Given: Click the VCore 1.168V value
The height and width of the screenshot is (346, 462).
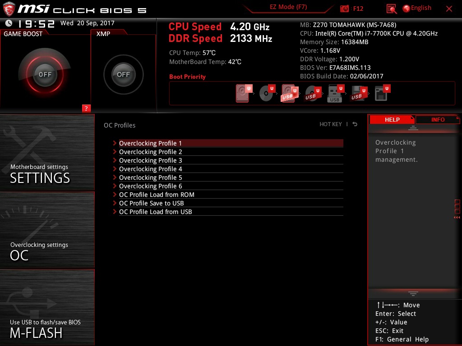Looking at the screenshot, I should click(x=330, y=50).
